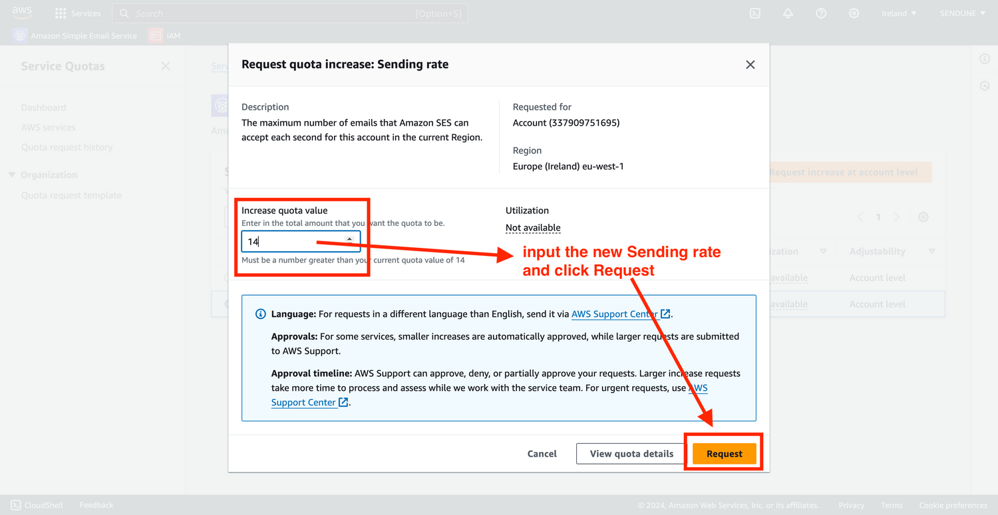The width and height of the screenshot is (998, 515).
Task: Cancel the quota increase request
Action: tap(542, 454)
